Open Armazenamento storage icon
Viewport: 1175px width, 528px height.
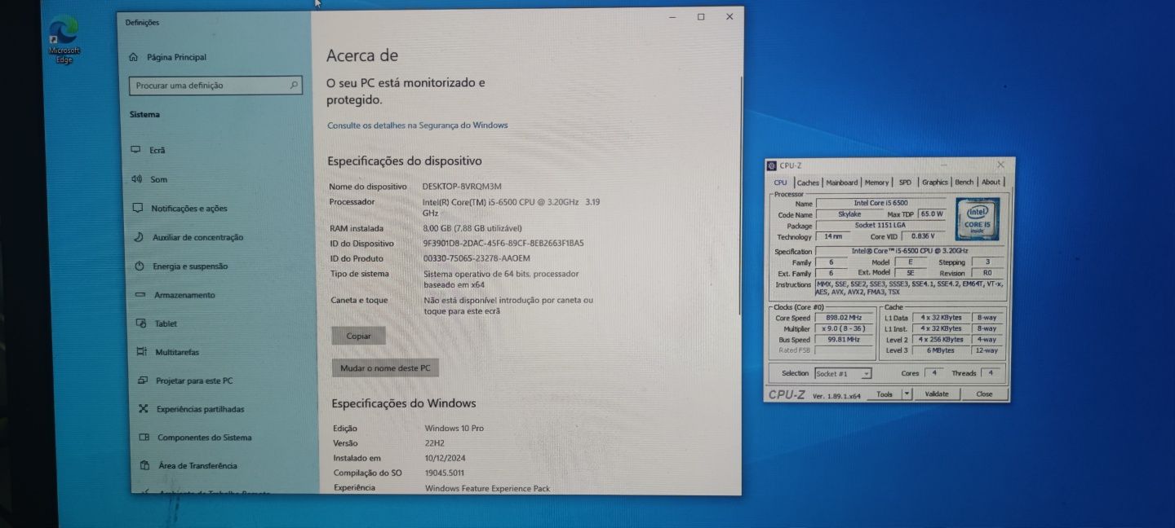tap(140, 295)
